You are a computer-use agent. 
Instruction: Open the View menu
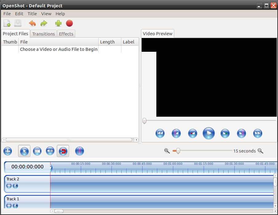pos(46,13)
